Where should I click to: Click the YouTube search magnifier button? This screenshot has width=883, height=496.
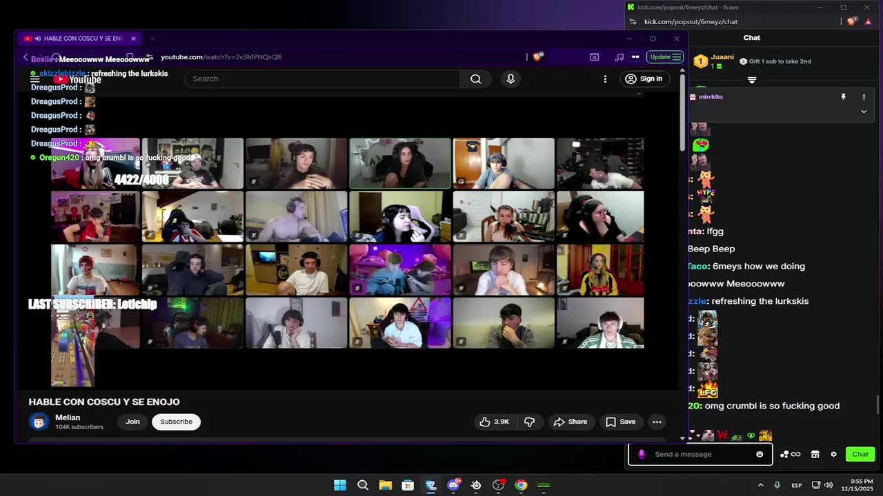(x=476, y=79)
